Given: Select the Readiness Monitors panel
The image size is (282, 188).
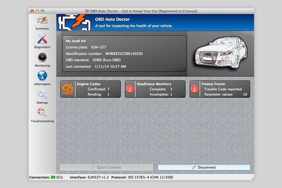Looking at the screenshot, I should coord(156,89).
